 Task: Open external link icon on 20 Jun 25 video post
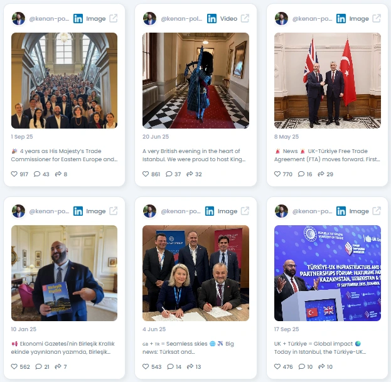(245, 18)
